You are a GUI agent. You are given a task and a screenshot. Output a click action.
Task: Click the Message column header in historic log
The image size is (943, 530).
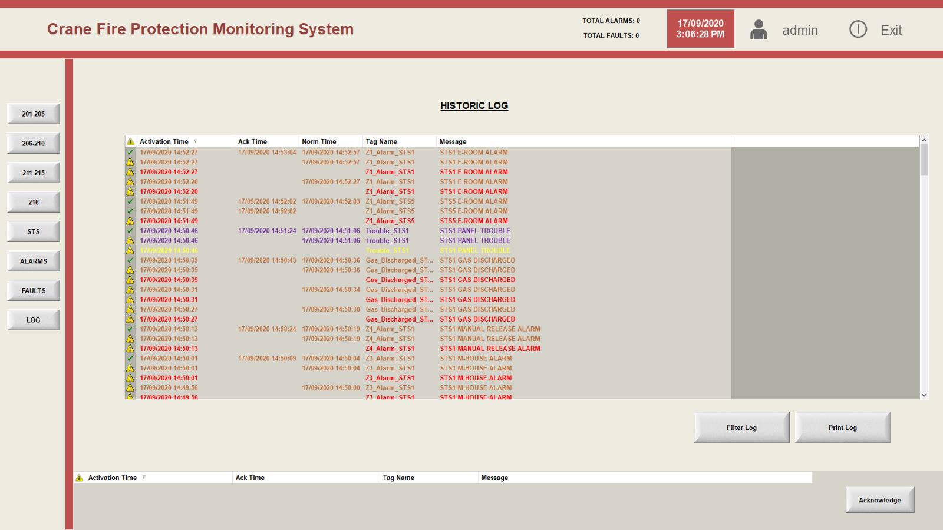click(x=583, y=141)
